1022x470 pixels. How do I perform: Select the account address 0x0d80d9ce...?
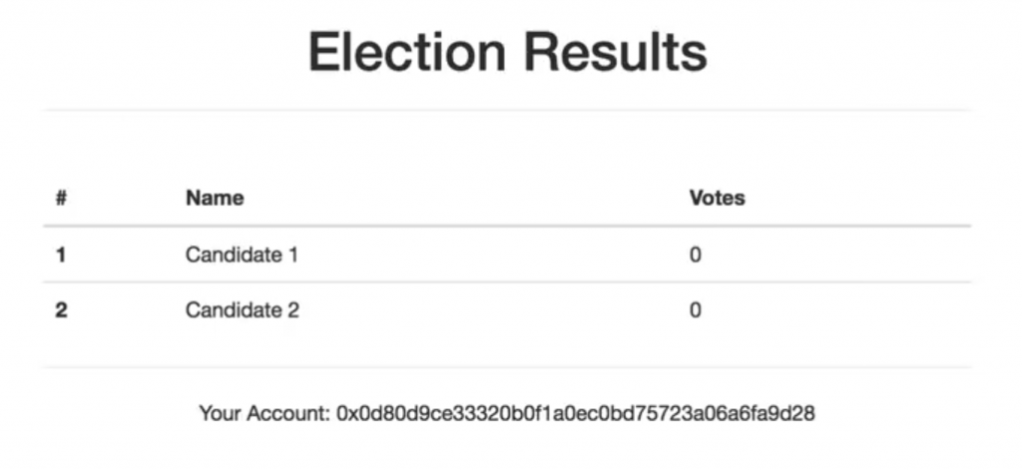pyautogui.click(x=576, y=413)
